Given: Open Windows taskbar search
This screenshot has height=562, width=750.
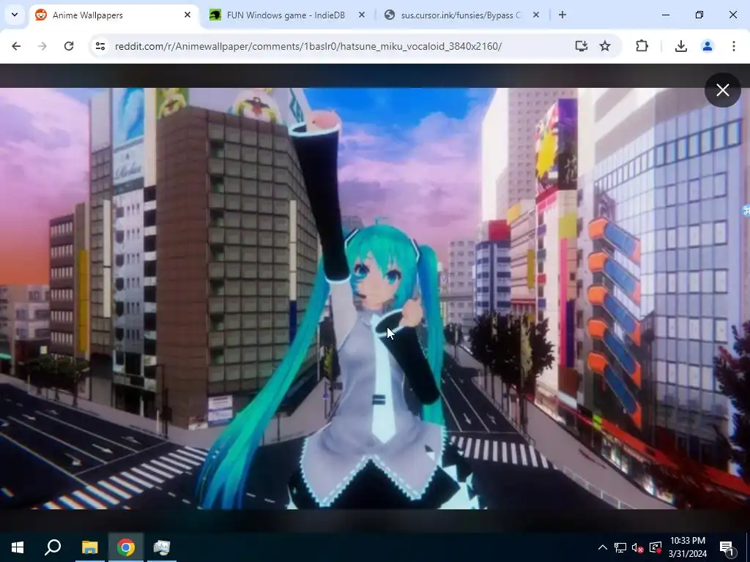Looking at the screenshot, I should tap(53, 547).
